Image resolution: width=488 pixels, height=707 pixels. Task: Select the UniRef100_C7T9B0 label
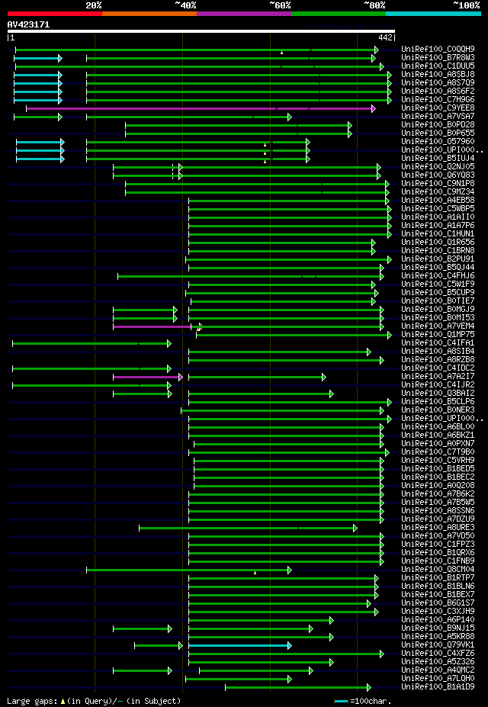pos(438,453)
